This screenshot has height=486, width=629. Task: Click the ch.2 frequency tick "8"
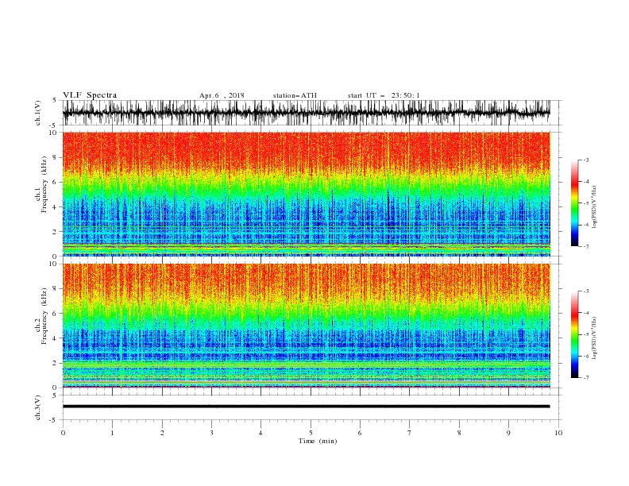[55, 289]
